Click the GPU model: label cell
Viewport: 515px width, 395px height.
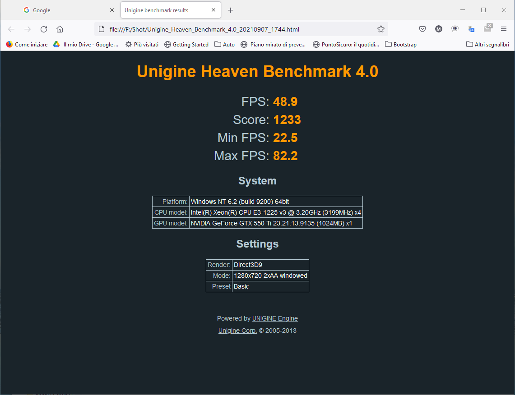click(171, 223)
